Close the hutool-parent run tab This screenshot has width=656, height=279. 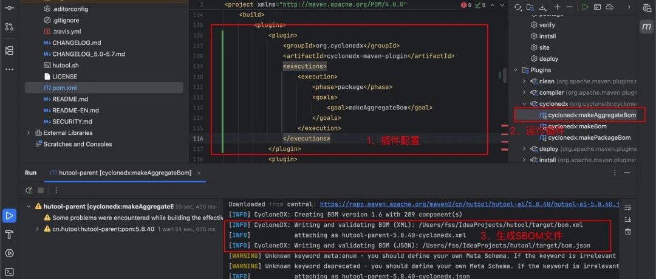199,173
